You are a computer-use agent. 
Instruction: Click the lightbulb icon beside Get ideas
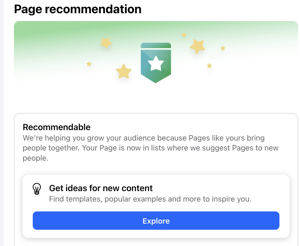click(37, 189)
